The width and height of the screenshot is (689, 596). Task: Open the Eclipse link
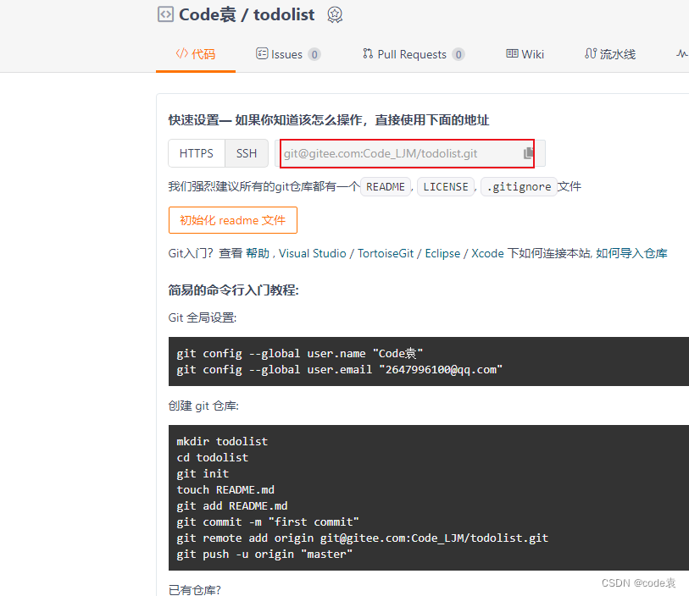coord(442,253)
